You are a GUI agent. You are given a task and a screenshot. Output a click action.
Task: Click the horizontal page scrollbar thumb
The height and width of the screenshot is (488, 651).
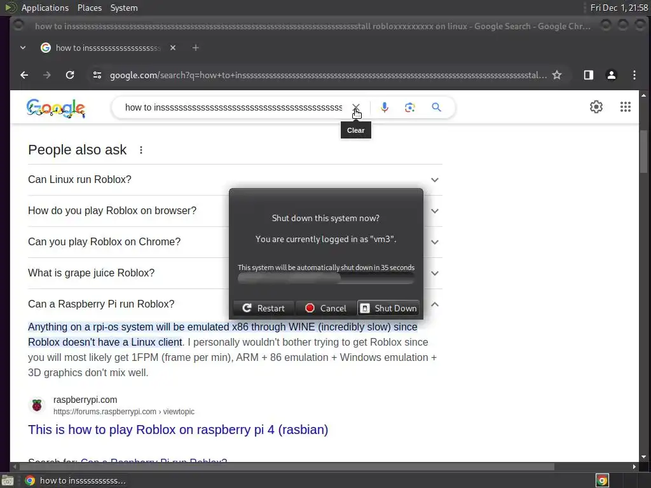[285, 467]
